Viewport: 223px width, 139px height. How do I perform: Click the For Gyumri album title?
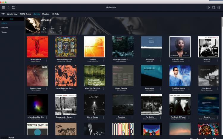tap(207, 88)
